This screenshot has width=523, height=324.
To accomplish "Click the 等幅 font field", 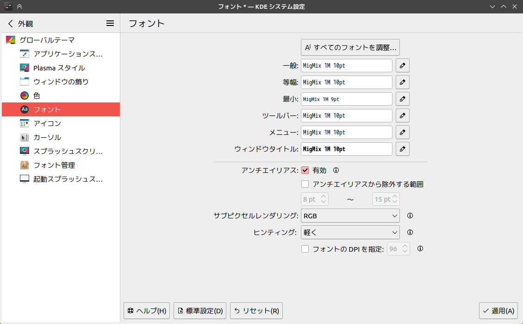I will click(x=347, y=82).
